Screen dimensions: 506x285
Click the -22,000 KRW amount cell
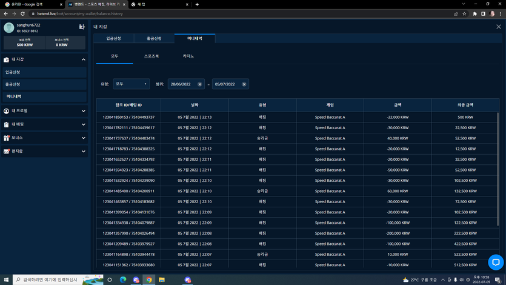(398, 117)
